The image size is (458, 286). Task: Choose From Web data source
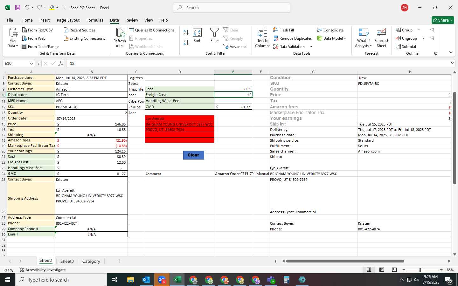34,38
